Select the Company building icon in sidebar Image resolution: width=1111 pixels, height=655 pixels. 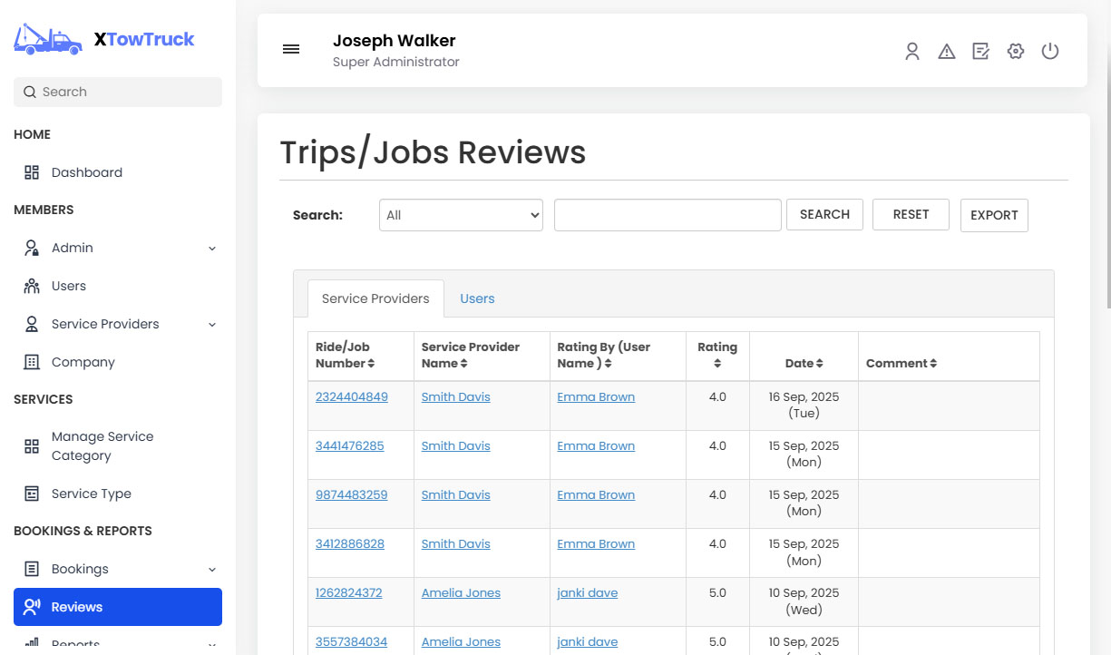tap(31, 362)
